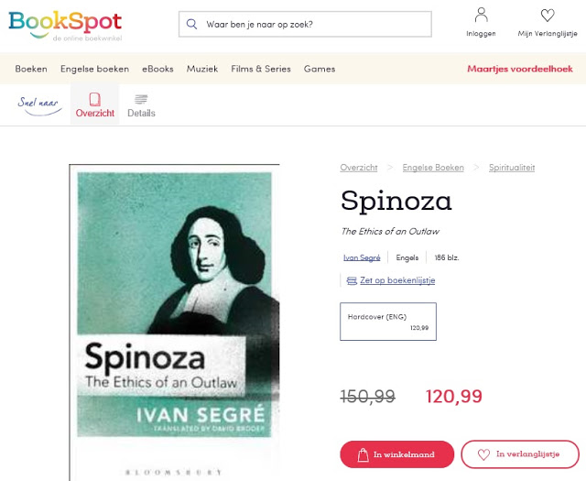Open the Engelse boeken menu
This screenshot has height=481, width=586.
click(x=94, y=69)
